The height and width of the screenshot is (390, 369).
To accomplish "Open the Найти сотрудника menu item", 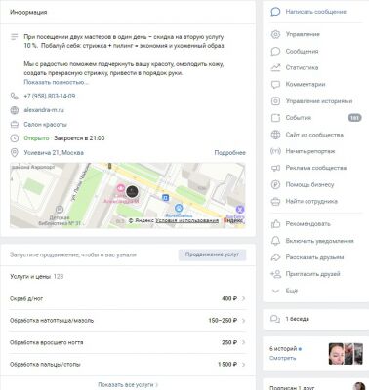I will click(x=315, y=202).
